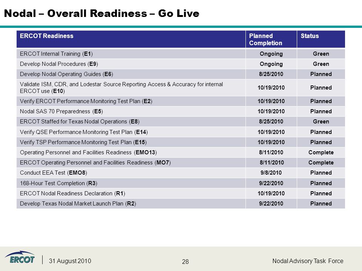
Task: Click the 10/19/2010 date in E5 row
Action: click(271, 111)
